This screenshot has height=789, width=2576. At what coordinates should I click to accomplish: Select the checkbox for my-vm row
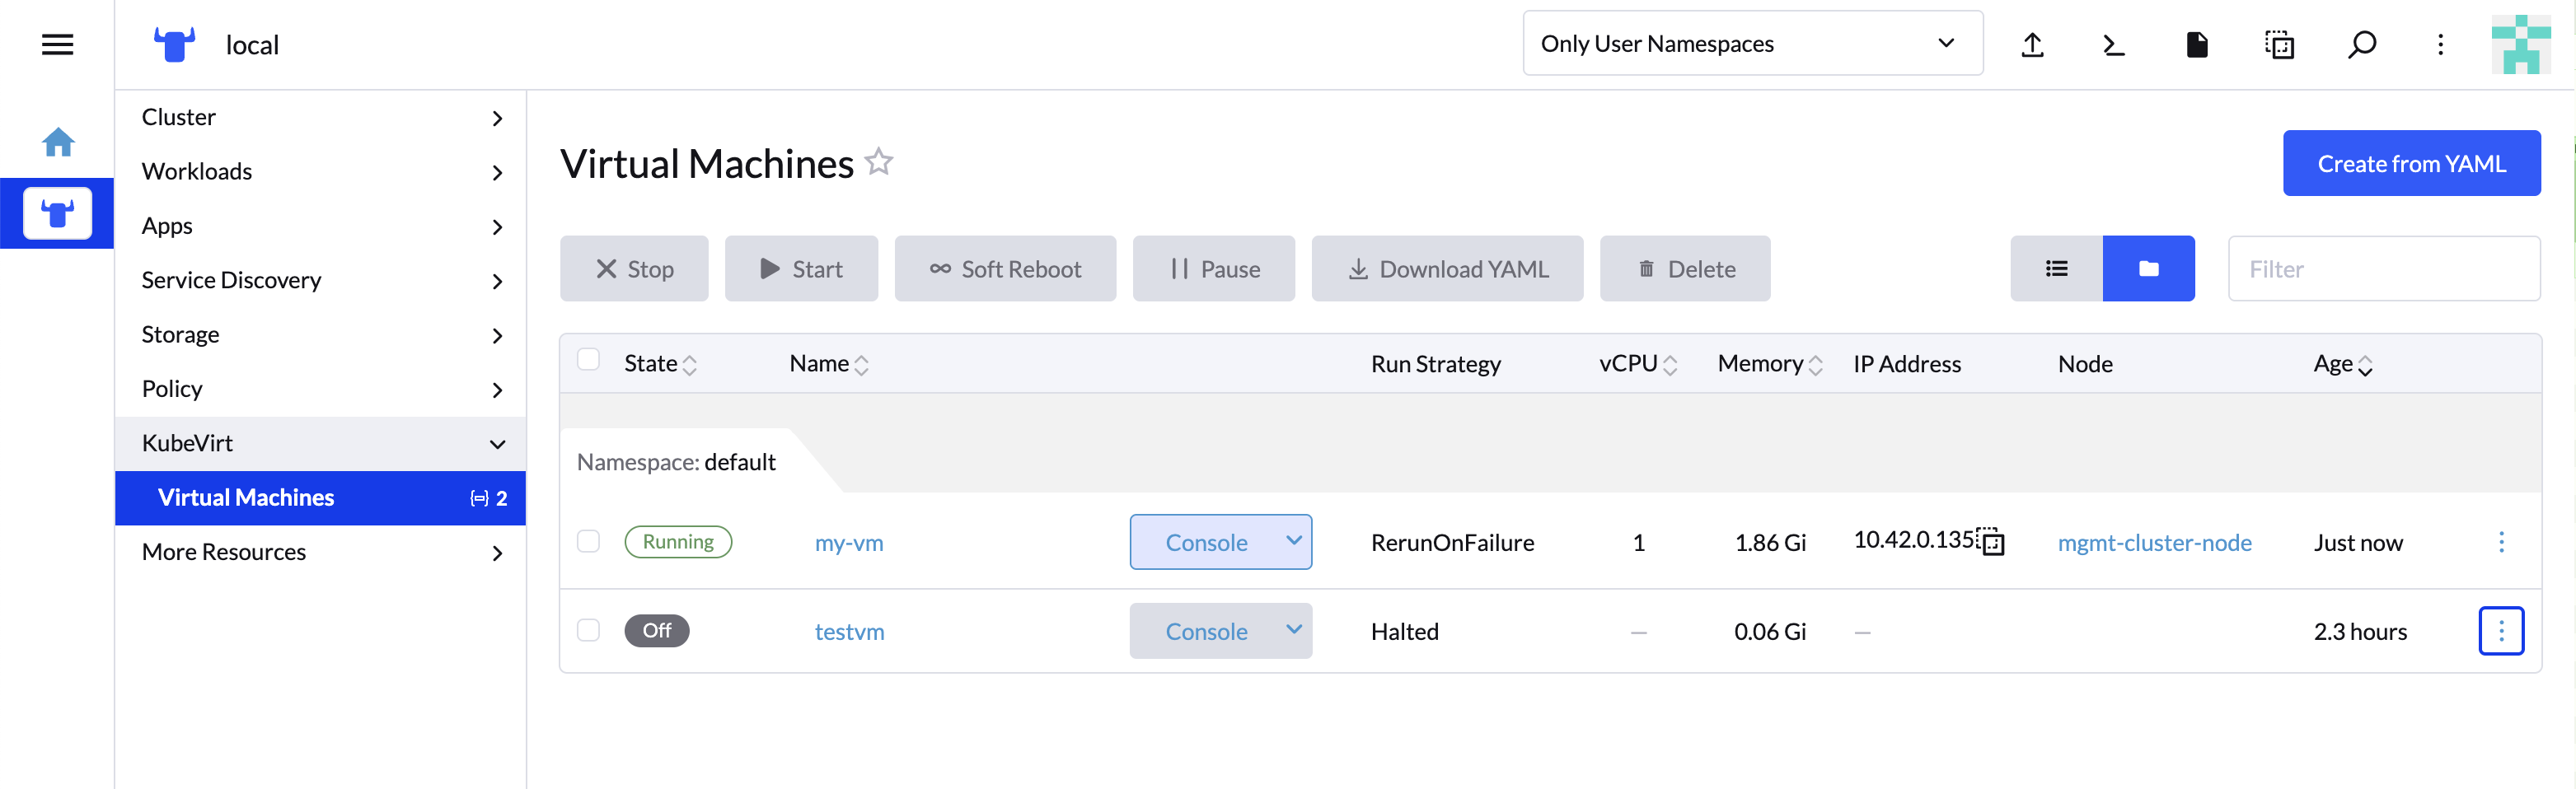[588, 541]
